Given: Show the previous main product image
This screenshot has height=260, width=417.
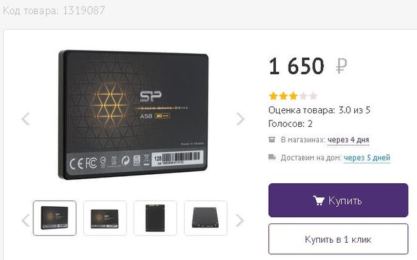Looking at the screenshot, I should coord(26,118).
